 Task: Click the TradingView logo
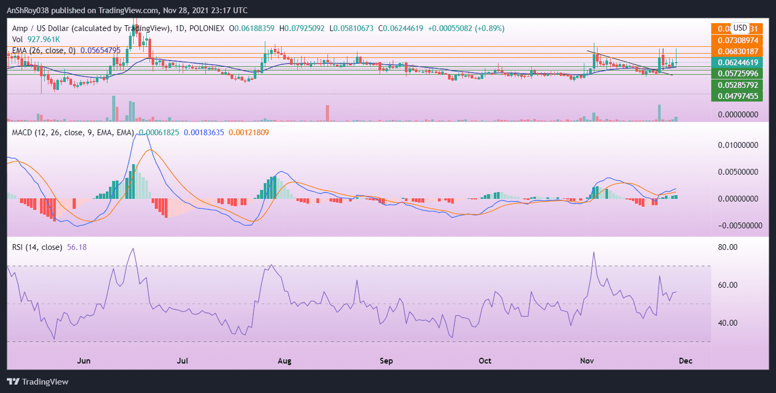37,381
